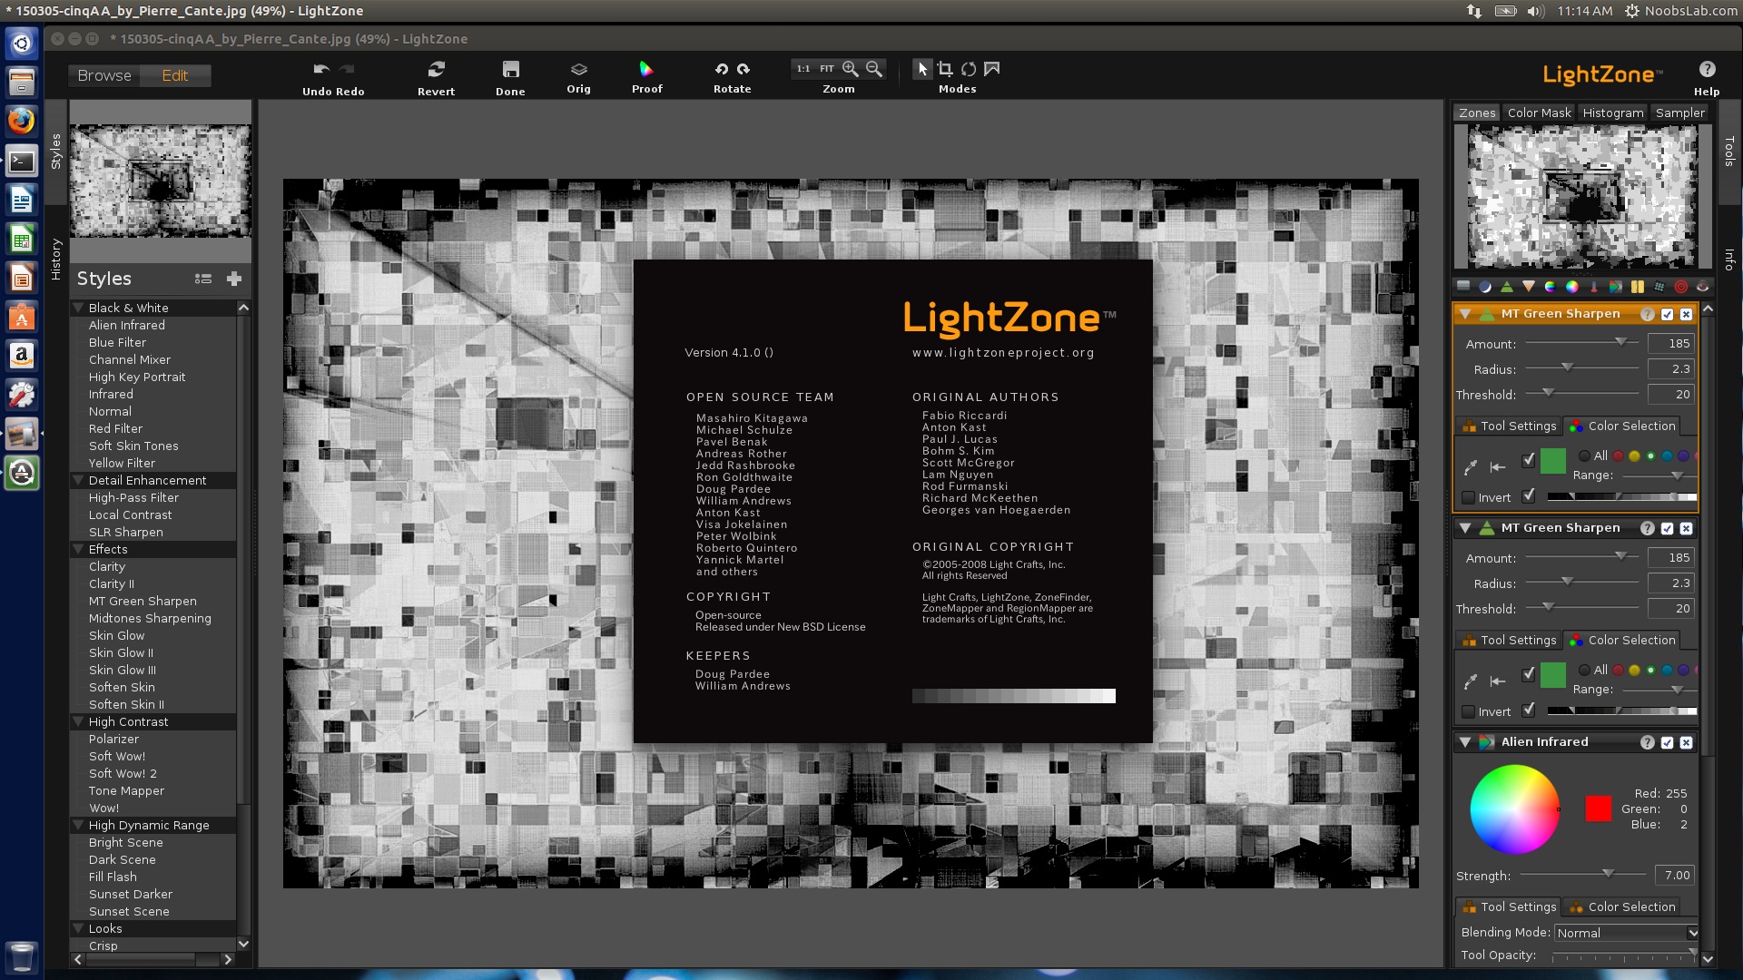The image size is (1743, 980).
Task: Select red color radio in first MT Green Sharpen
Action: click(1618, 456)
